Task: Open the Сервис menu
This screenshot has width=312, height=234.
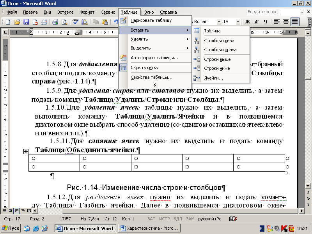Action: click(x=108, y=12)
